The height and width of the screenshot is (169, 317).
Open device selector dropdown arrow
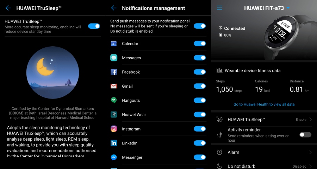[288, 8]
